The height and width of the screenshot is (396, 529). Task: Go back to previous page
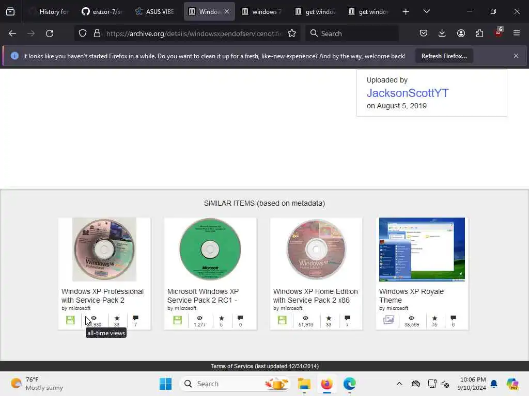12,34
